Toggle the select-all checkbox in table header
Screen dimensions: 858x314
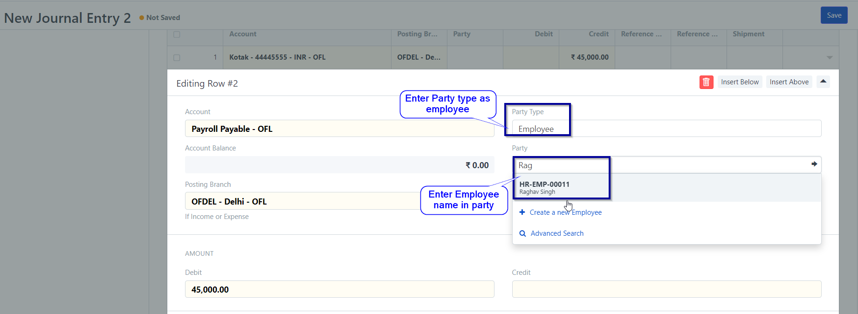click(177, 34)
